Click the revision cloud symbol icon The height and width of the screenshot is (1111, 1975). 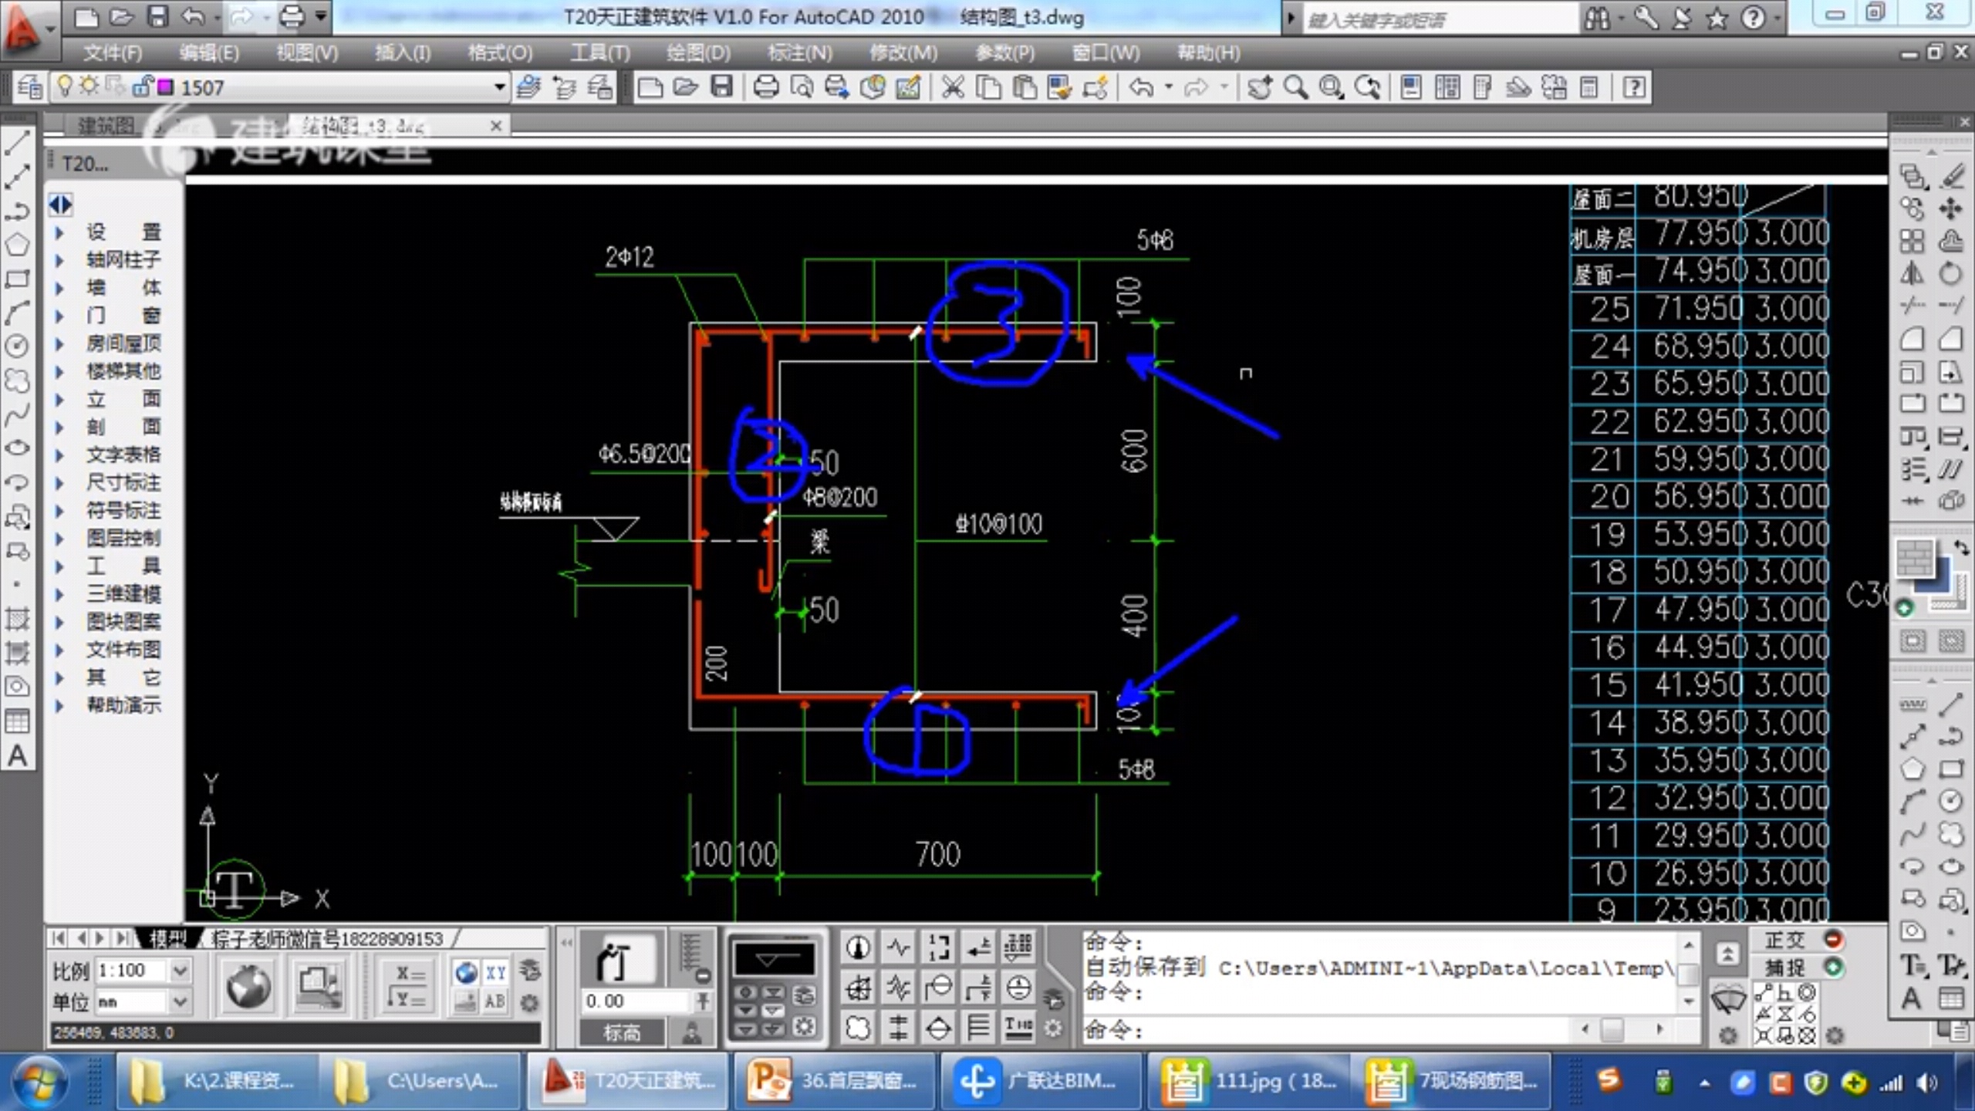coord(858,1028)
